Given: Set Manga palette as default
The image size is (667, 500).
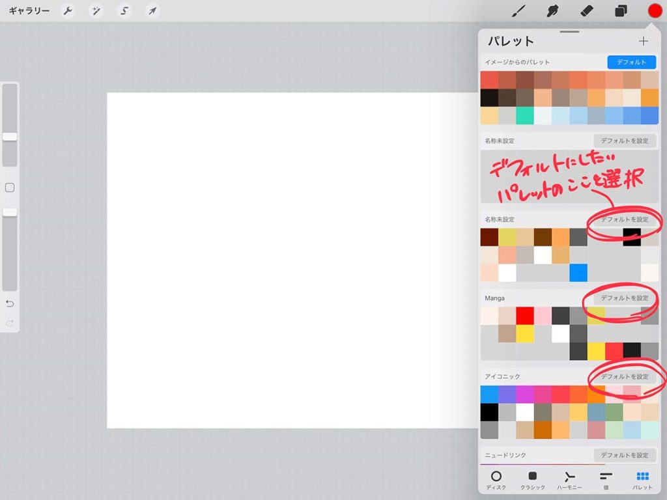Looking at the screenshot, I should tap(625, 298).
